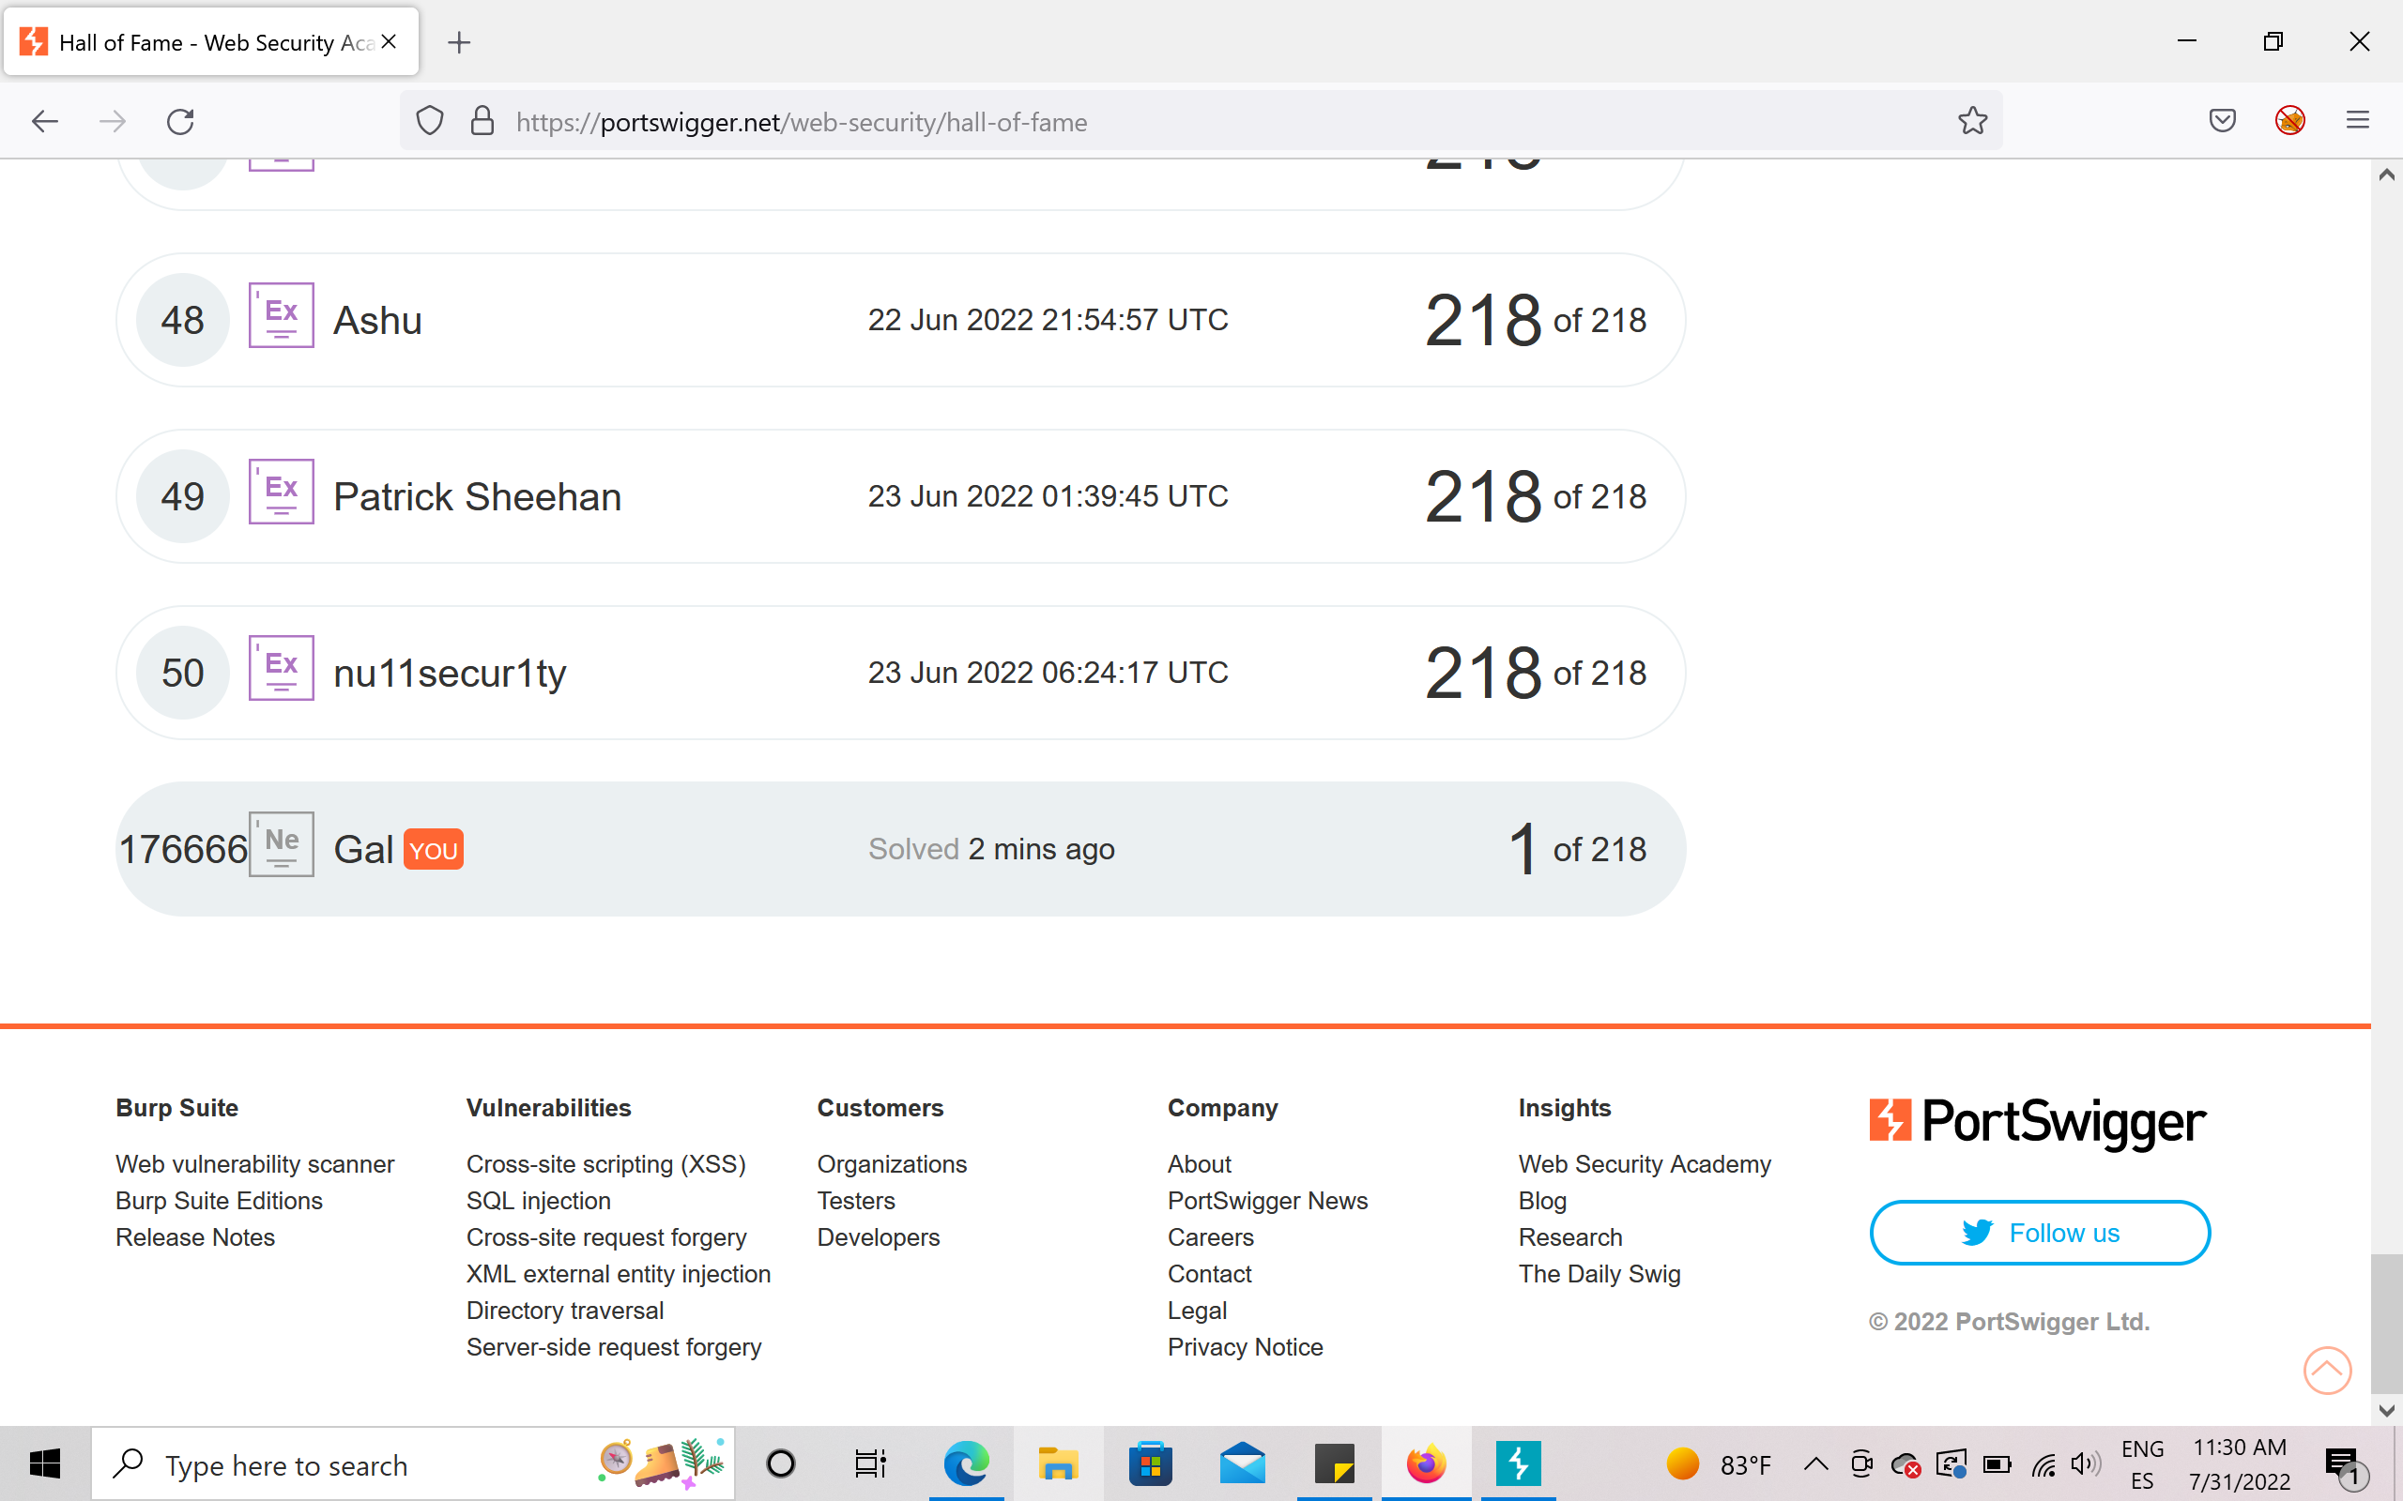View site security via the lock icon
Viewport: 2403px width, 1501px height.
pos(483,120)
